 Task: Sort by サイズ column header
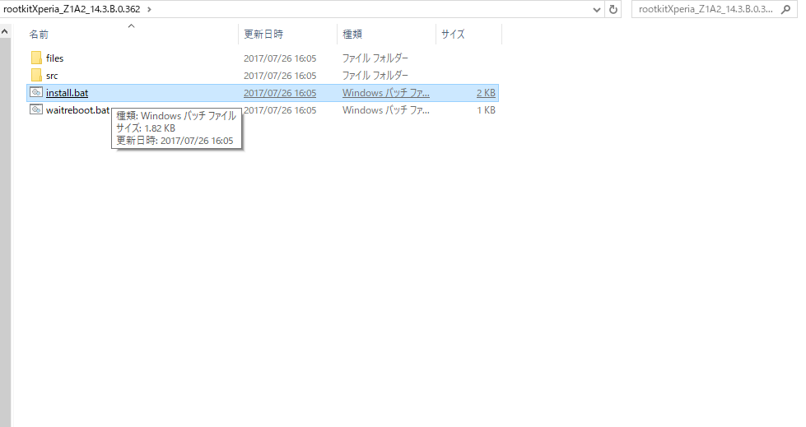coord(453,35)
